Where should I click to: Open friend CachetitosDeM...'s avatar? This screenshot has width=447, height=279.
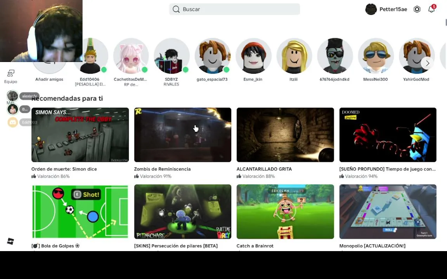click(x=131, y=56)
